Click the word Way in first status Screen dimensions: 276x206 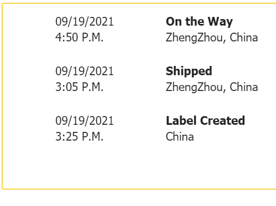coord(220,22)
